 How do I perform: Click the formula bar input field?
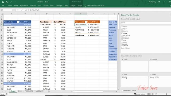(x=100, y=10)
